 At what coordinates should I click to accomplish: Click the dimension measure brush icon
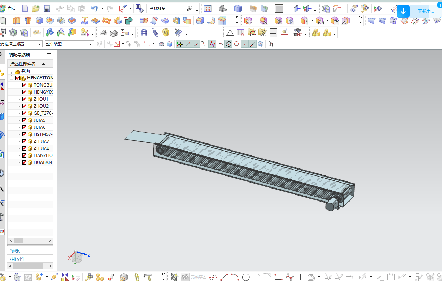[284, 33]
